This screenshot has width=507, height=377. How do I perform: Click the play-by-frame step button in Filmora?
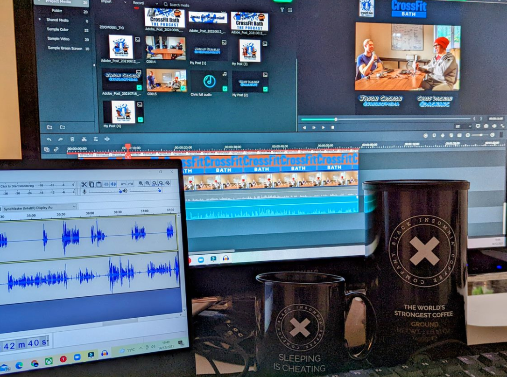[x=314, y=127]
